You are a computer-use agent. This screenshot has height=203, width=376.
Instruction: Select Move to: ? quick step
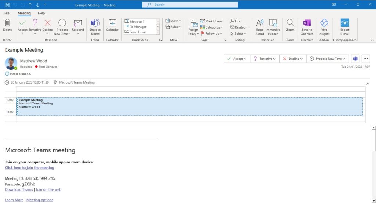[x=140, y=21]
